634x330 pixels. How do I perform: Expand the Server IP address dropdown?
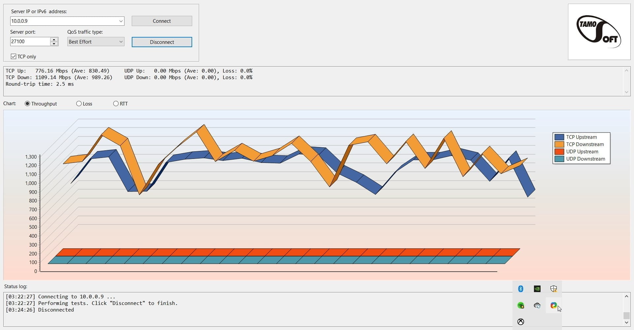(121, 21)
